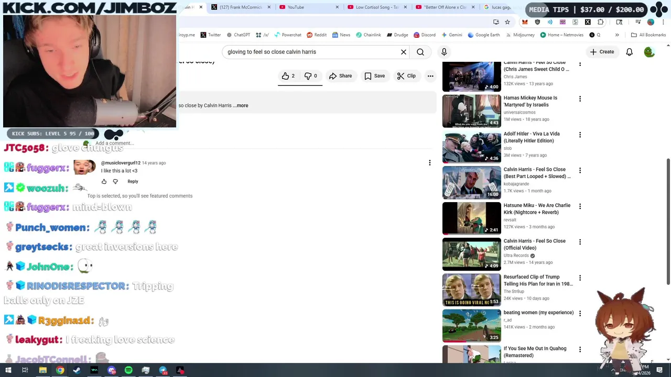Open the browser extensions puzzle menu

601,22
